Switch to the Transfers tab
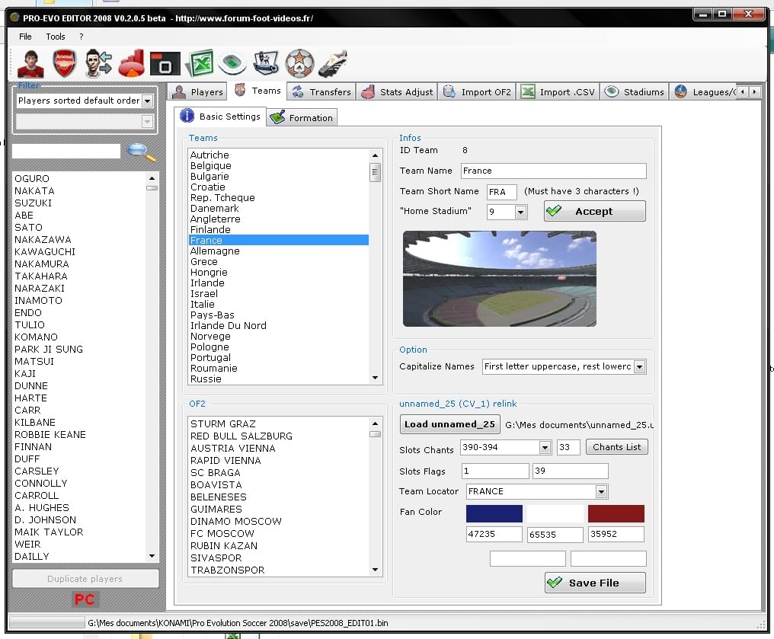This screenshot has height=639, width=774. pos(321,92)
